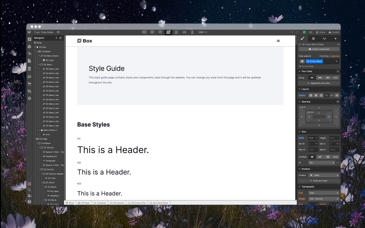Viewport: 365px width, 228px height.
Task: Select the mobile portrait breakpoint icon
Action: 192,32
